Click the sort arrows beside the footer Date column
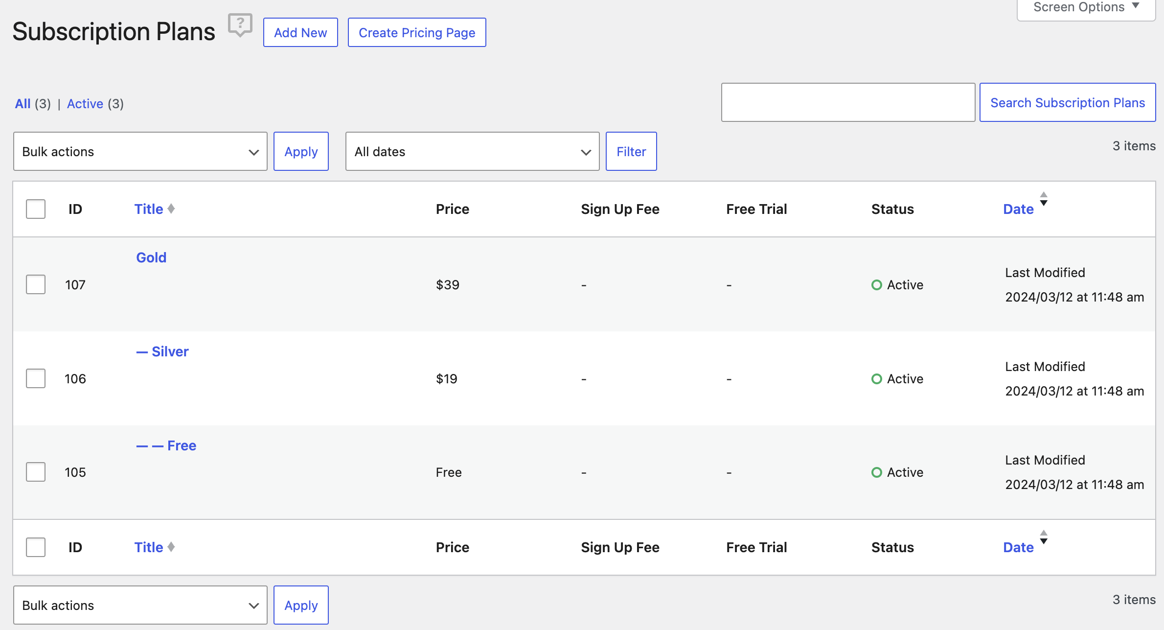The width and height of the screenshot is (1164, 630). pyautogui.click(x=1044, y=537)
